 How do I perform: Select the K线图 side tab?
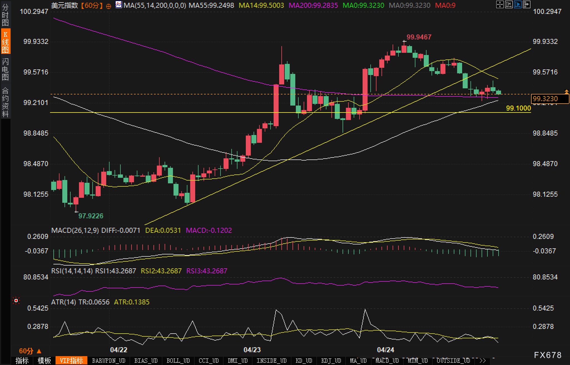pyautogui.click(x=5, y=42)
